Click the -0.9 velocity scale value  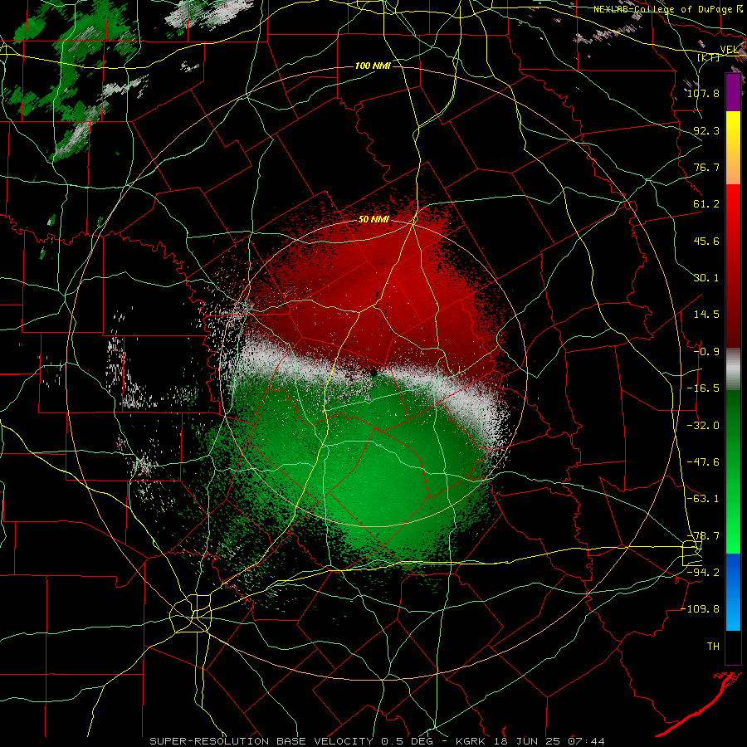[x=706, y=352]
